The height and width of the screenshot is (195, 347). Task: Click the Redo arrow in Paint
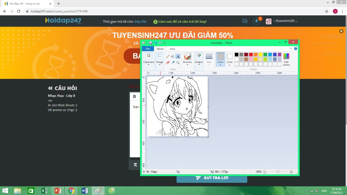point(160,43)
